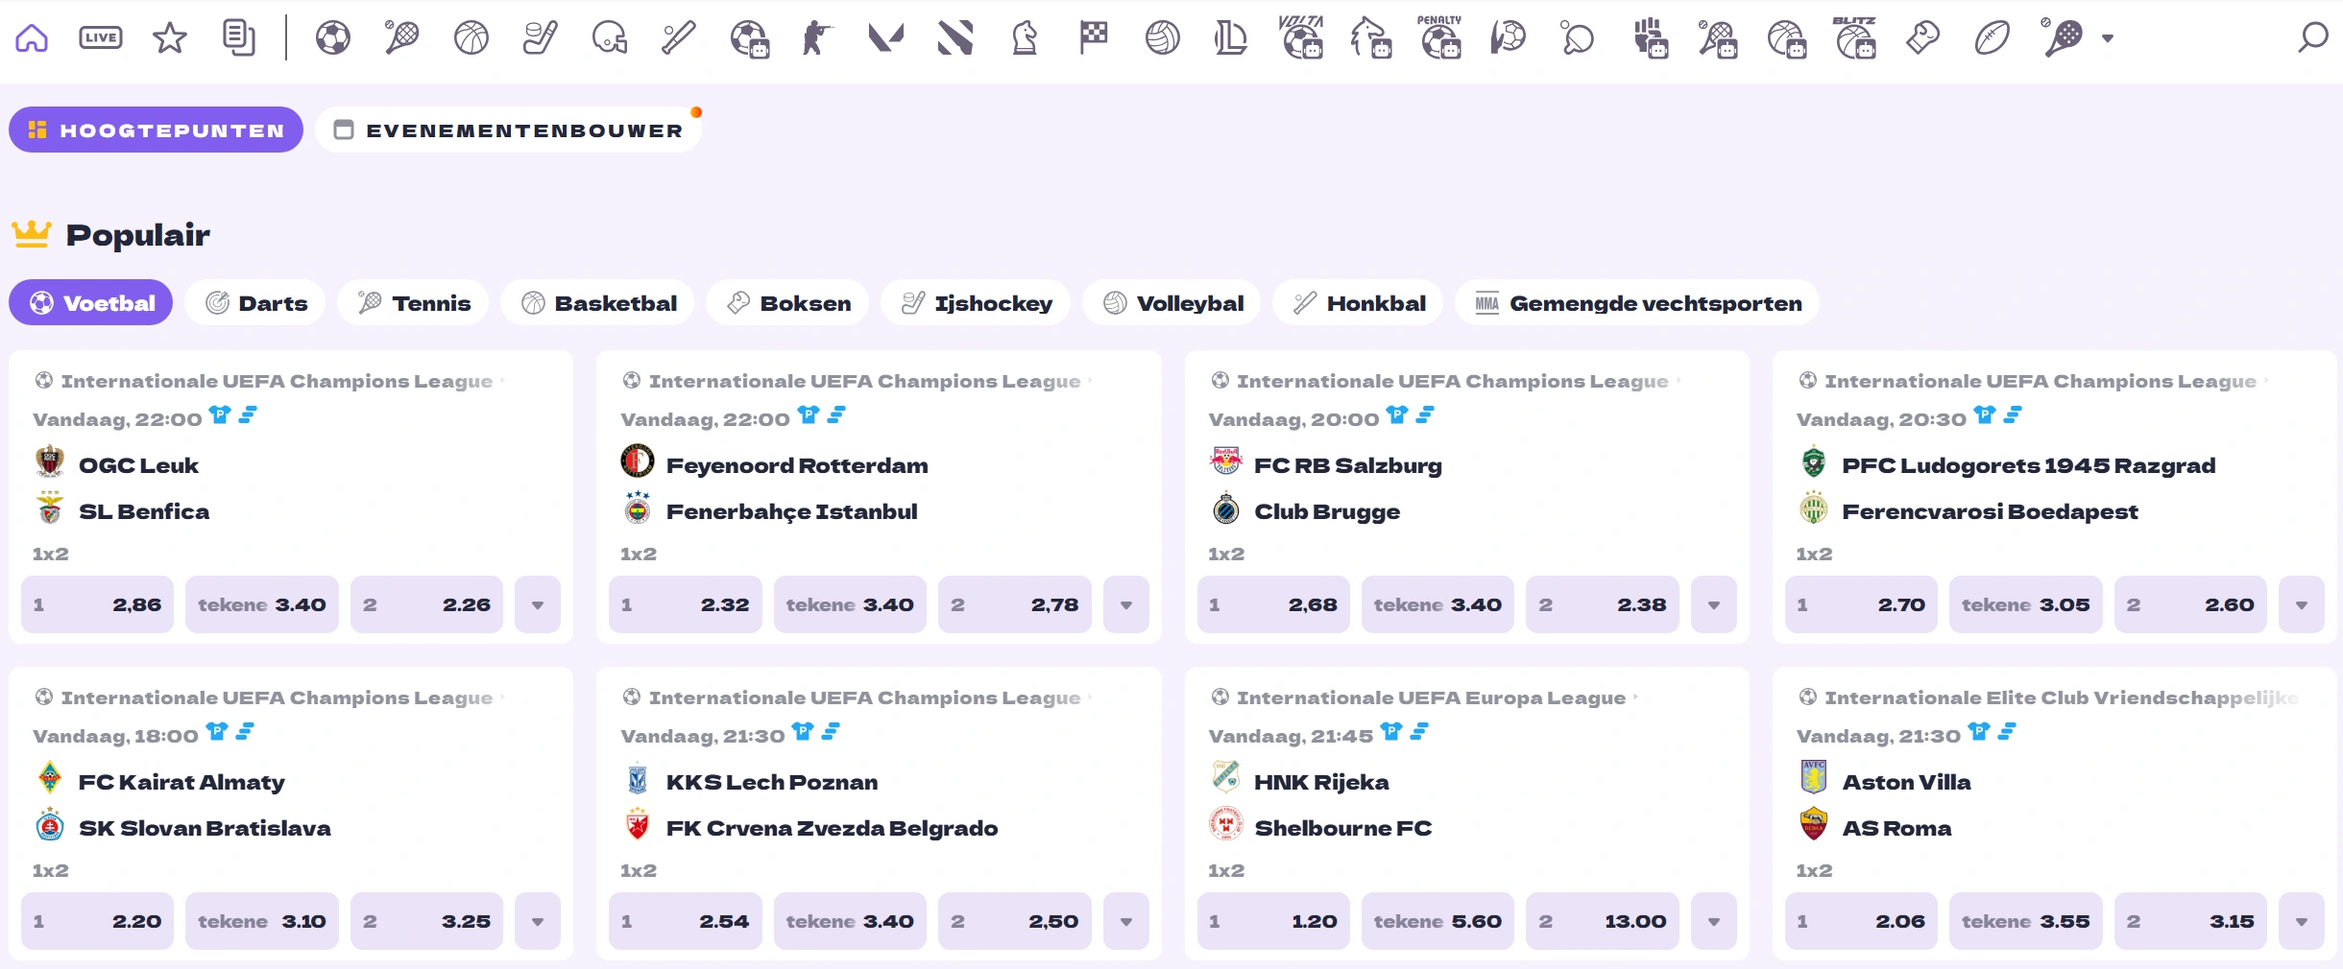Open UEFA Europa League link on Rijeka card
Image resolution: width=2343 pixels, height=969 pixels.
1431,698
